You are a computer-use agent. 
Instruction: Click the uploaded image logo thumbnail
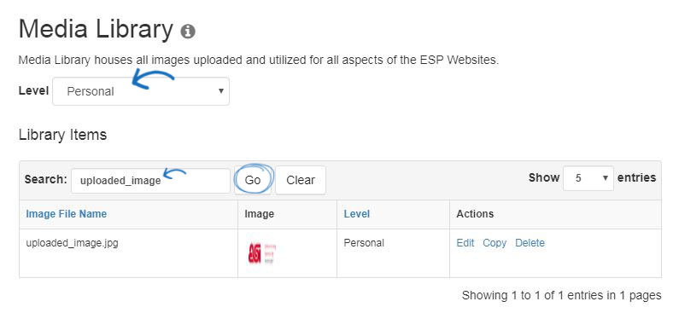[x=262, y=253]
